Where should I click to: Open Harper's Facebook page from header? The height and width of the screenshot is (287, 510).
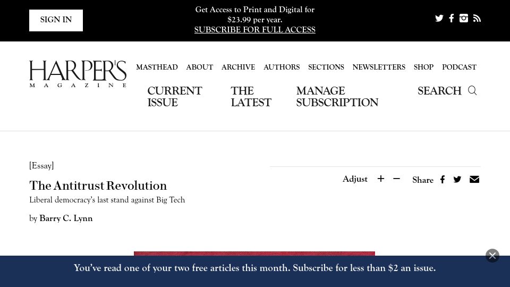point(452,18)
